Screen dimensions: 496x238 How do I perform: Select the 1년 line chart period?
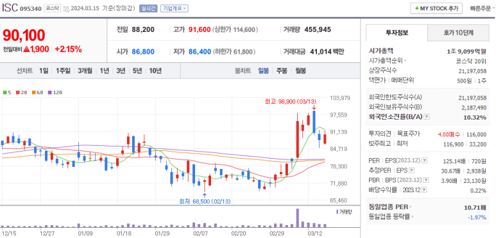[x=104, y=70]
